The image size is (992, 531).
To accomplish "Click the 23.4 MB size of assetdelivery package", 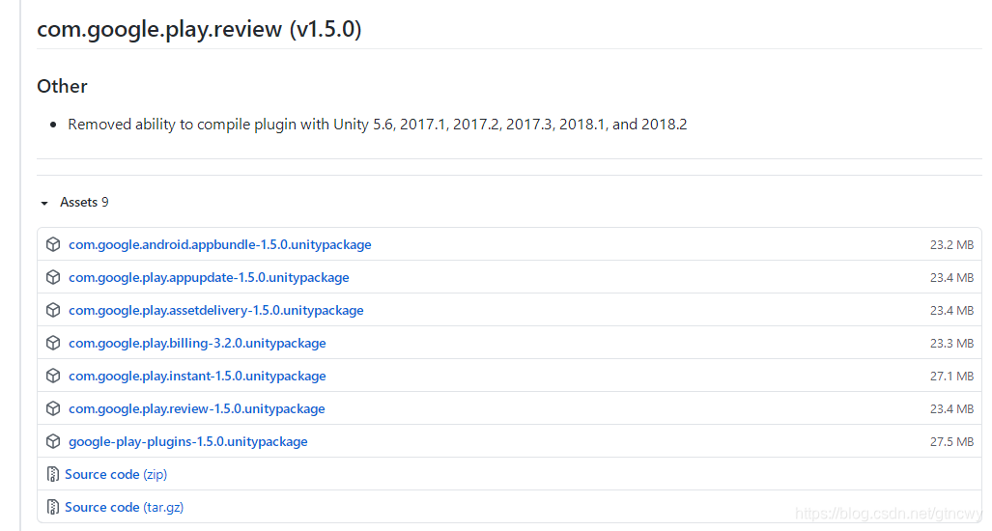I will (x=951, y=310).
